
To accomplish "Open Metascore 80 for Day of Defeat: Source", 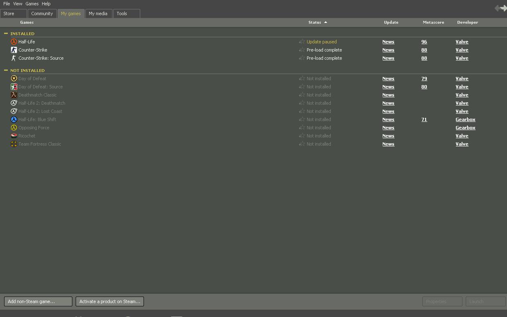I will [x=424, y=87].
